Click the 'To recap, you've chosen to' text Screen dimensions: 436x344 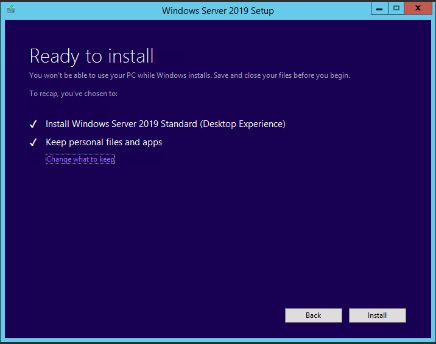pyautogui.click(x=73, y=94)
